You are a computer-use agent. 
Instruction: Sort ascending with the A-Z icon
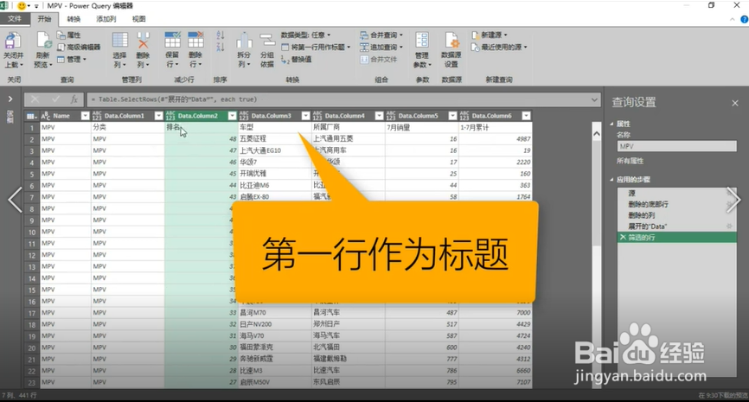pos(221,35)
